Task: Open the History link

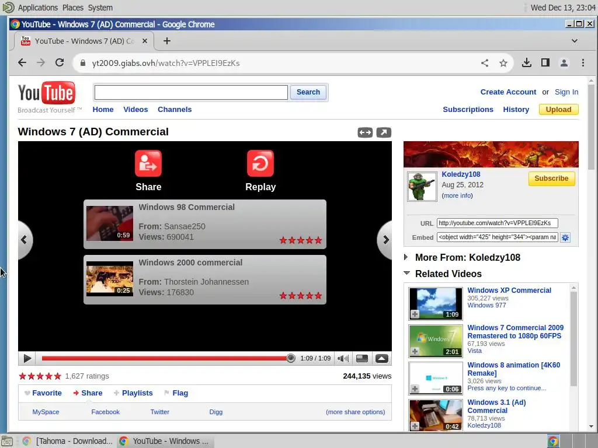Action: click(x=516, y=109)
